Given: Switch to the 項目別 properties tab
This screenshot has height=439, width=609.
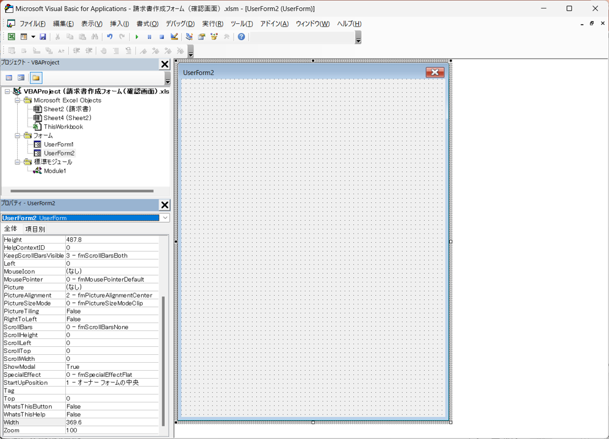Looking at the screenshot, I should tap(35, 229).
